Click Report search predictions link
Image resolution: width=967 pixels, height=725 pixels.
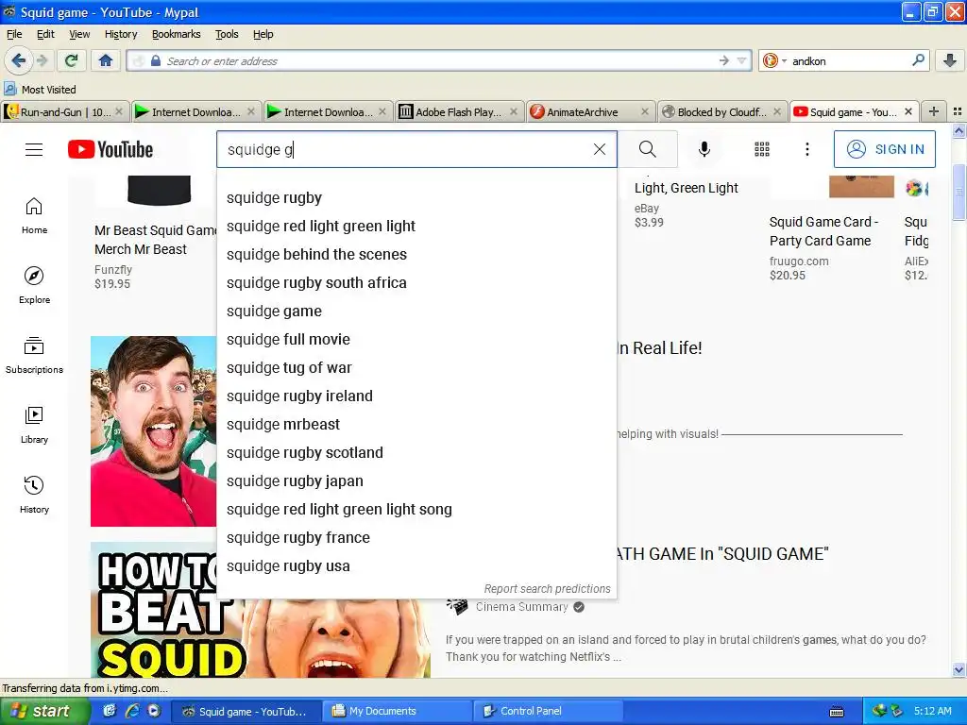(x=547, y=589)
